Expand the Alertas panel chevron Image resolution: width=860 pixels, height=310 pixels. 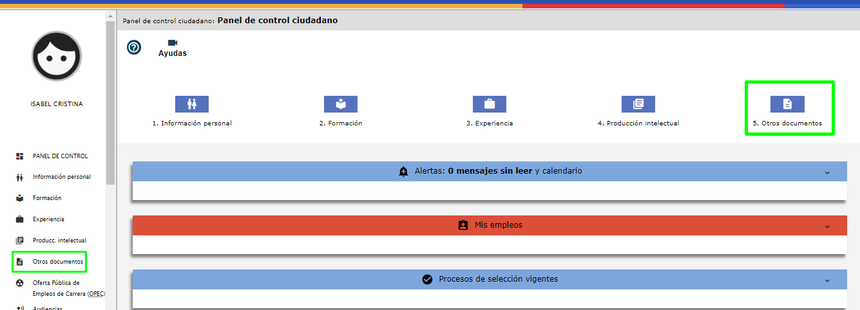(827, 172)
